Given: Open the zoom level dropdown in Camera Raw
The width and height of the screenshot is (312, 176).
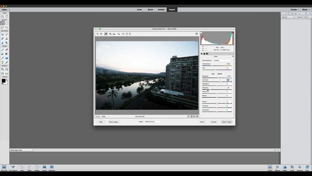Looking at the screenshot, I should pos(105,116).
